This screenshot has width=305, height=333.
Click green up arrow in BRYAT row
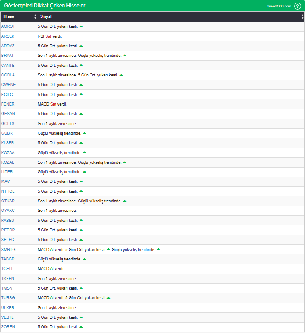coord(125,56)
